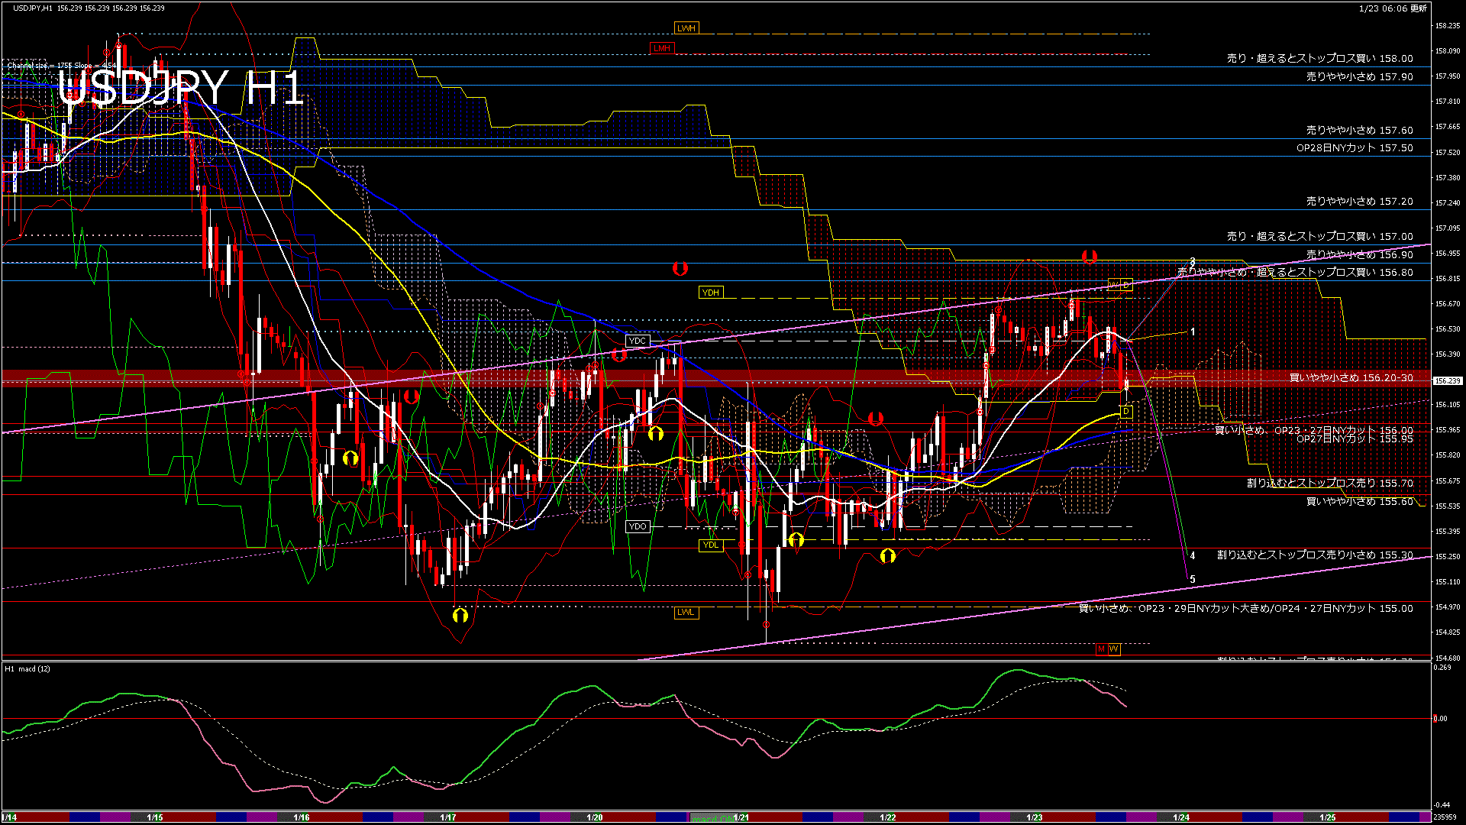Select the YDH yesterday high label
The height and width of the screenshot is (825, 1466).
pyautogui.click(x=710, y=293)
